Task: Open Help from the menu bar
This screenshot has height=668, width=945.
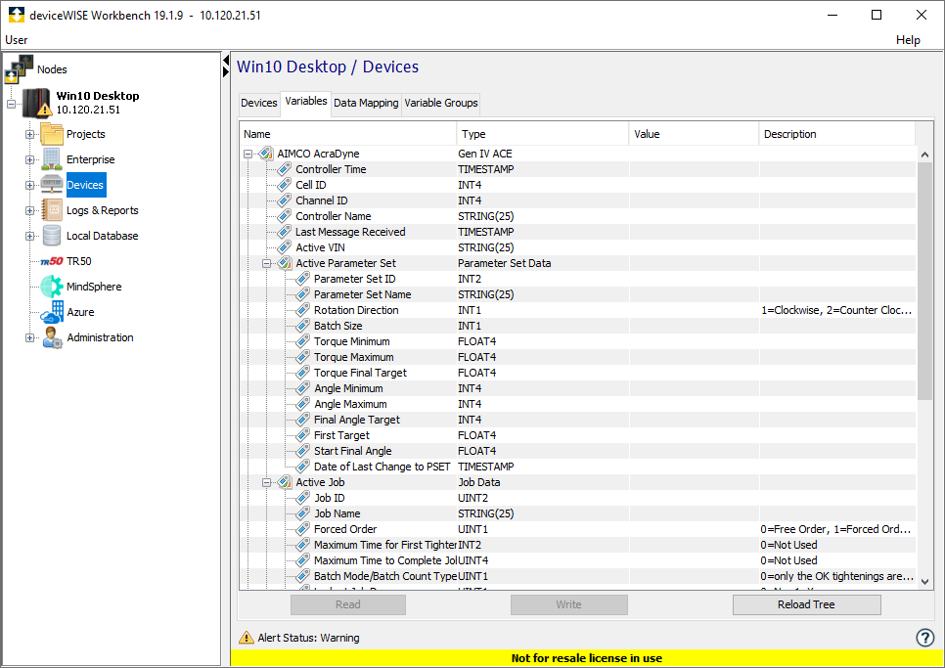Action: (x=908, y=40)
